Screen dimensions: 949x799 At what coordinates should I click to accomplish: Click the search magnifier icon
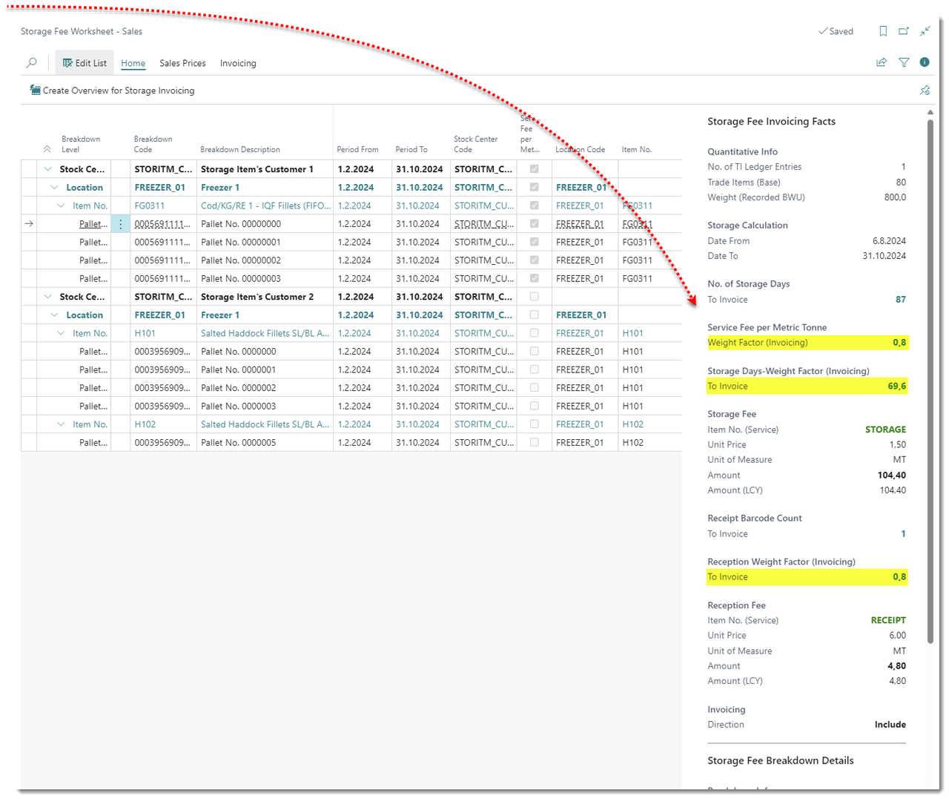coord(31,63)
